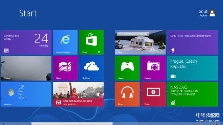
Task: Open the Music headphones tile
Action: 127,94
